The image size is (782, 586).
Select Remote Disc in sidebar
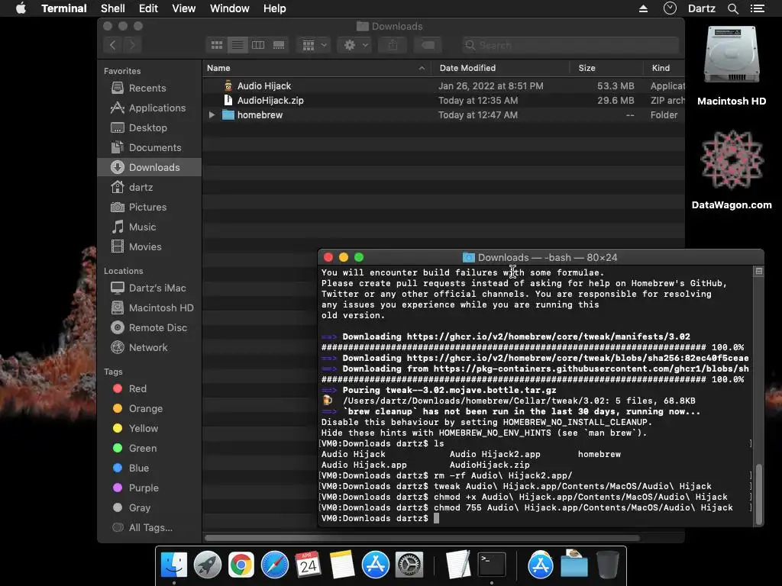click(149, 328)
